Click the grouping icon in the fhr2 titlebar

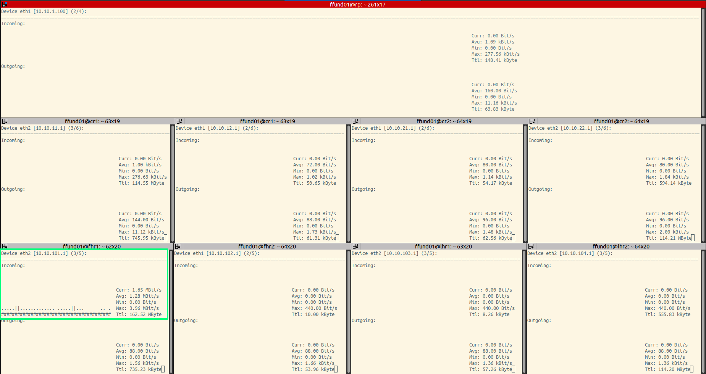click(x=178, y=247)
